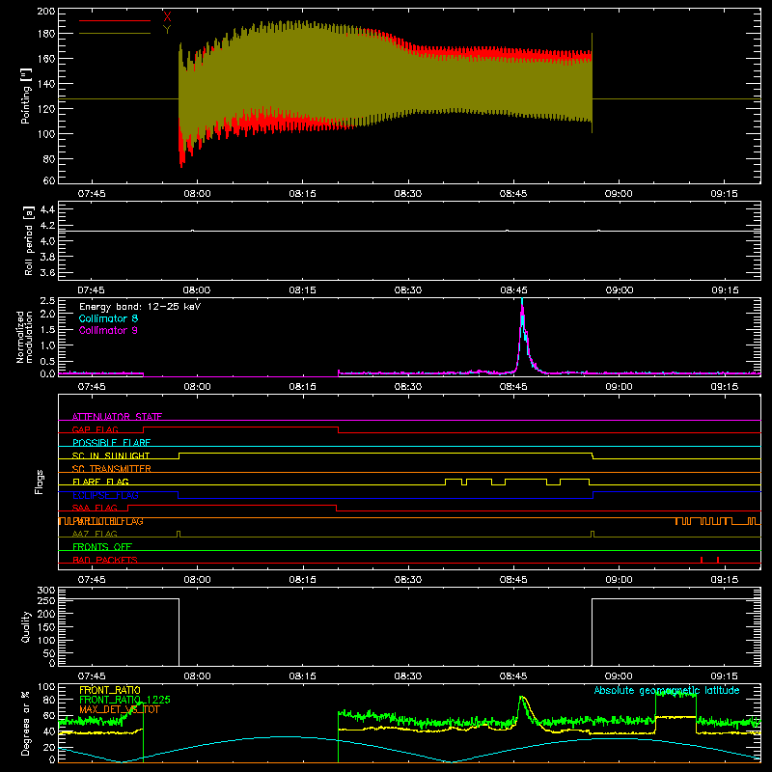Click the 08:00 label under Quality plot
Image resolution: width=772 pixels, height=772 pixels.
pyautogui.click(x=197, y=676)
